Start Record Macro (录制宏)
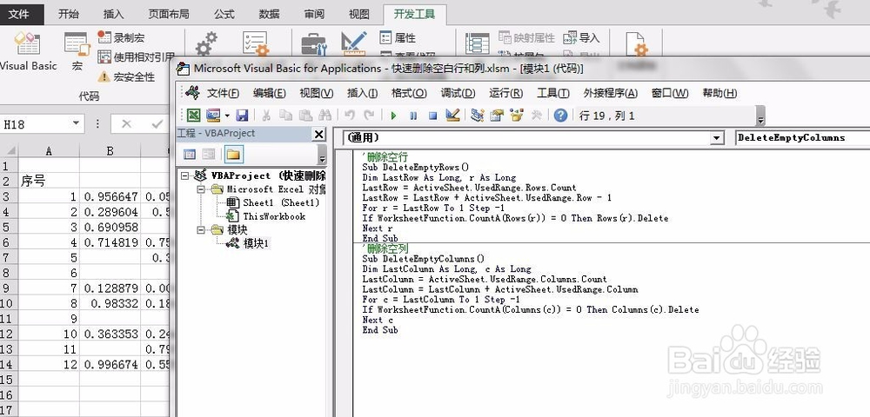 pos(121,37)
